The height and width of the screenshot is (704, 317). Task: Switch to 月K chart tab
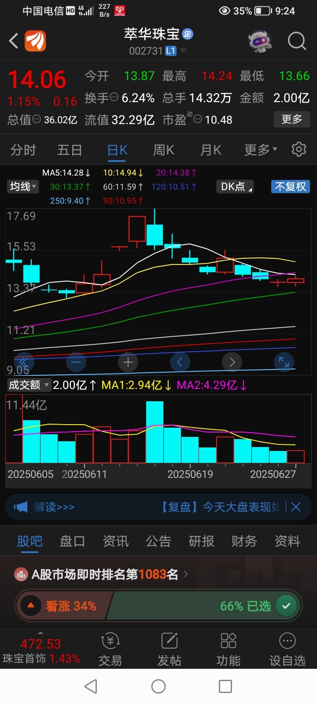click(x=211, y=150)
